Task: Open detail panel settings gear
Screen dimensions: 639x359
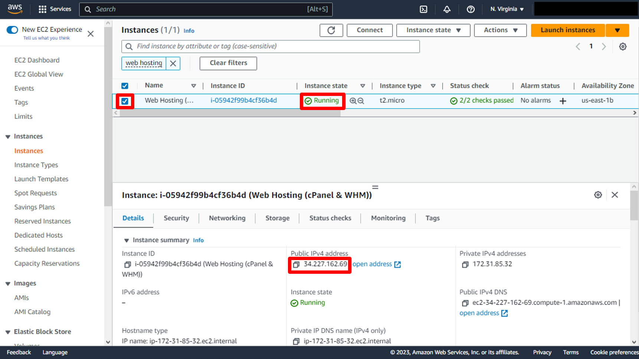Action: [598, 195]
